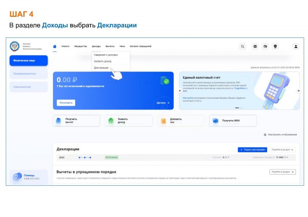This screenshot has width=308, height=217.
Task: Select Заявить доход in the dropdown
Action: click(103, 61)
